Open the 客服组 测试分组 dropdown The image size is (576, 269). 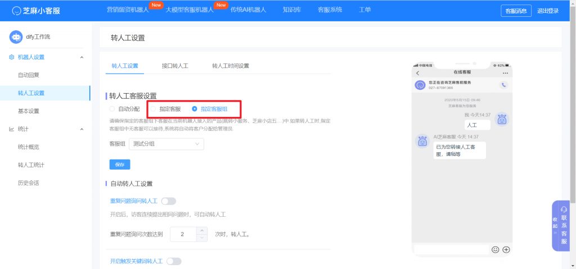tap(166, 144)
